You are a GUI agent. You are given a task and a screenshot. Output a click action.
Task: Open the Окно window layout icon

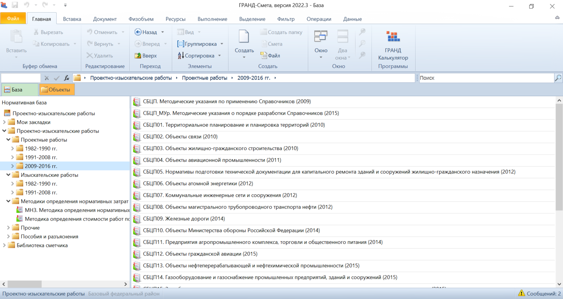pyautogui.click(x=321, y=37)
